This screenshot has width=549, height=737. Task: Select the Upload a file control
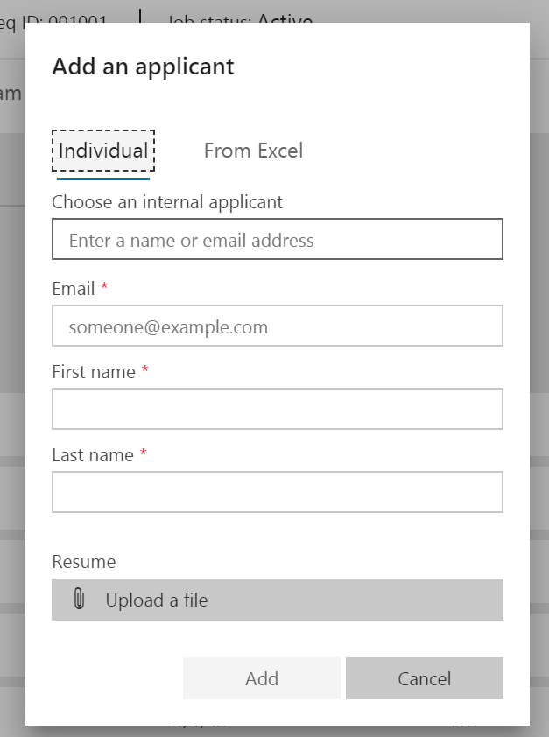[277, 600]
